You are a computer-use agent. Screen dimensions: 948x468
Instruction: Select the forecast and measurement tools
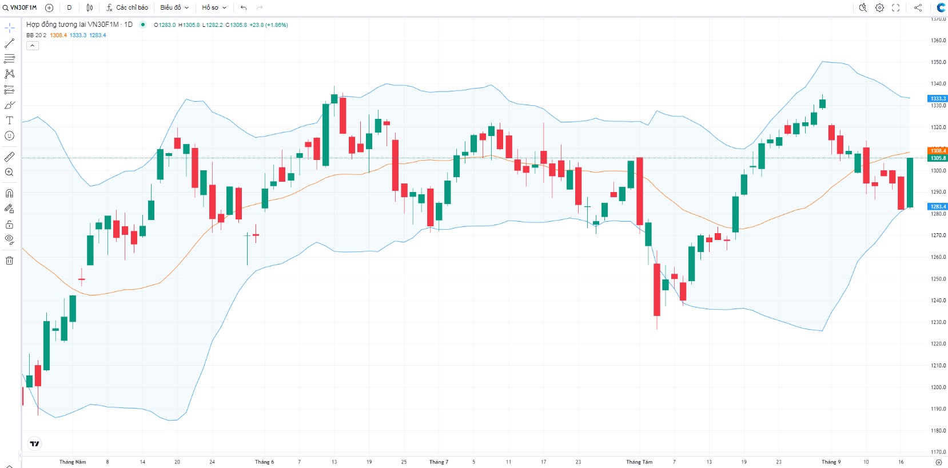[10, 90]
